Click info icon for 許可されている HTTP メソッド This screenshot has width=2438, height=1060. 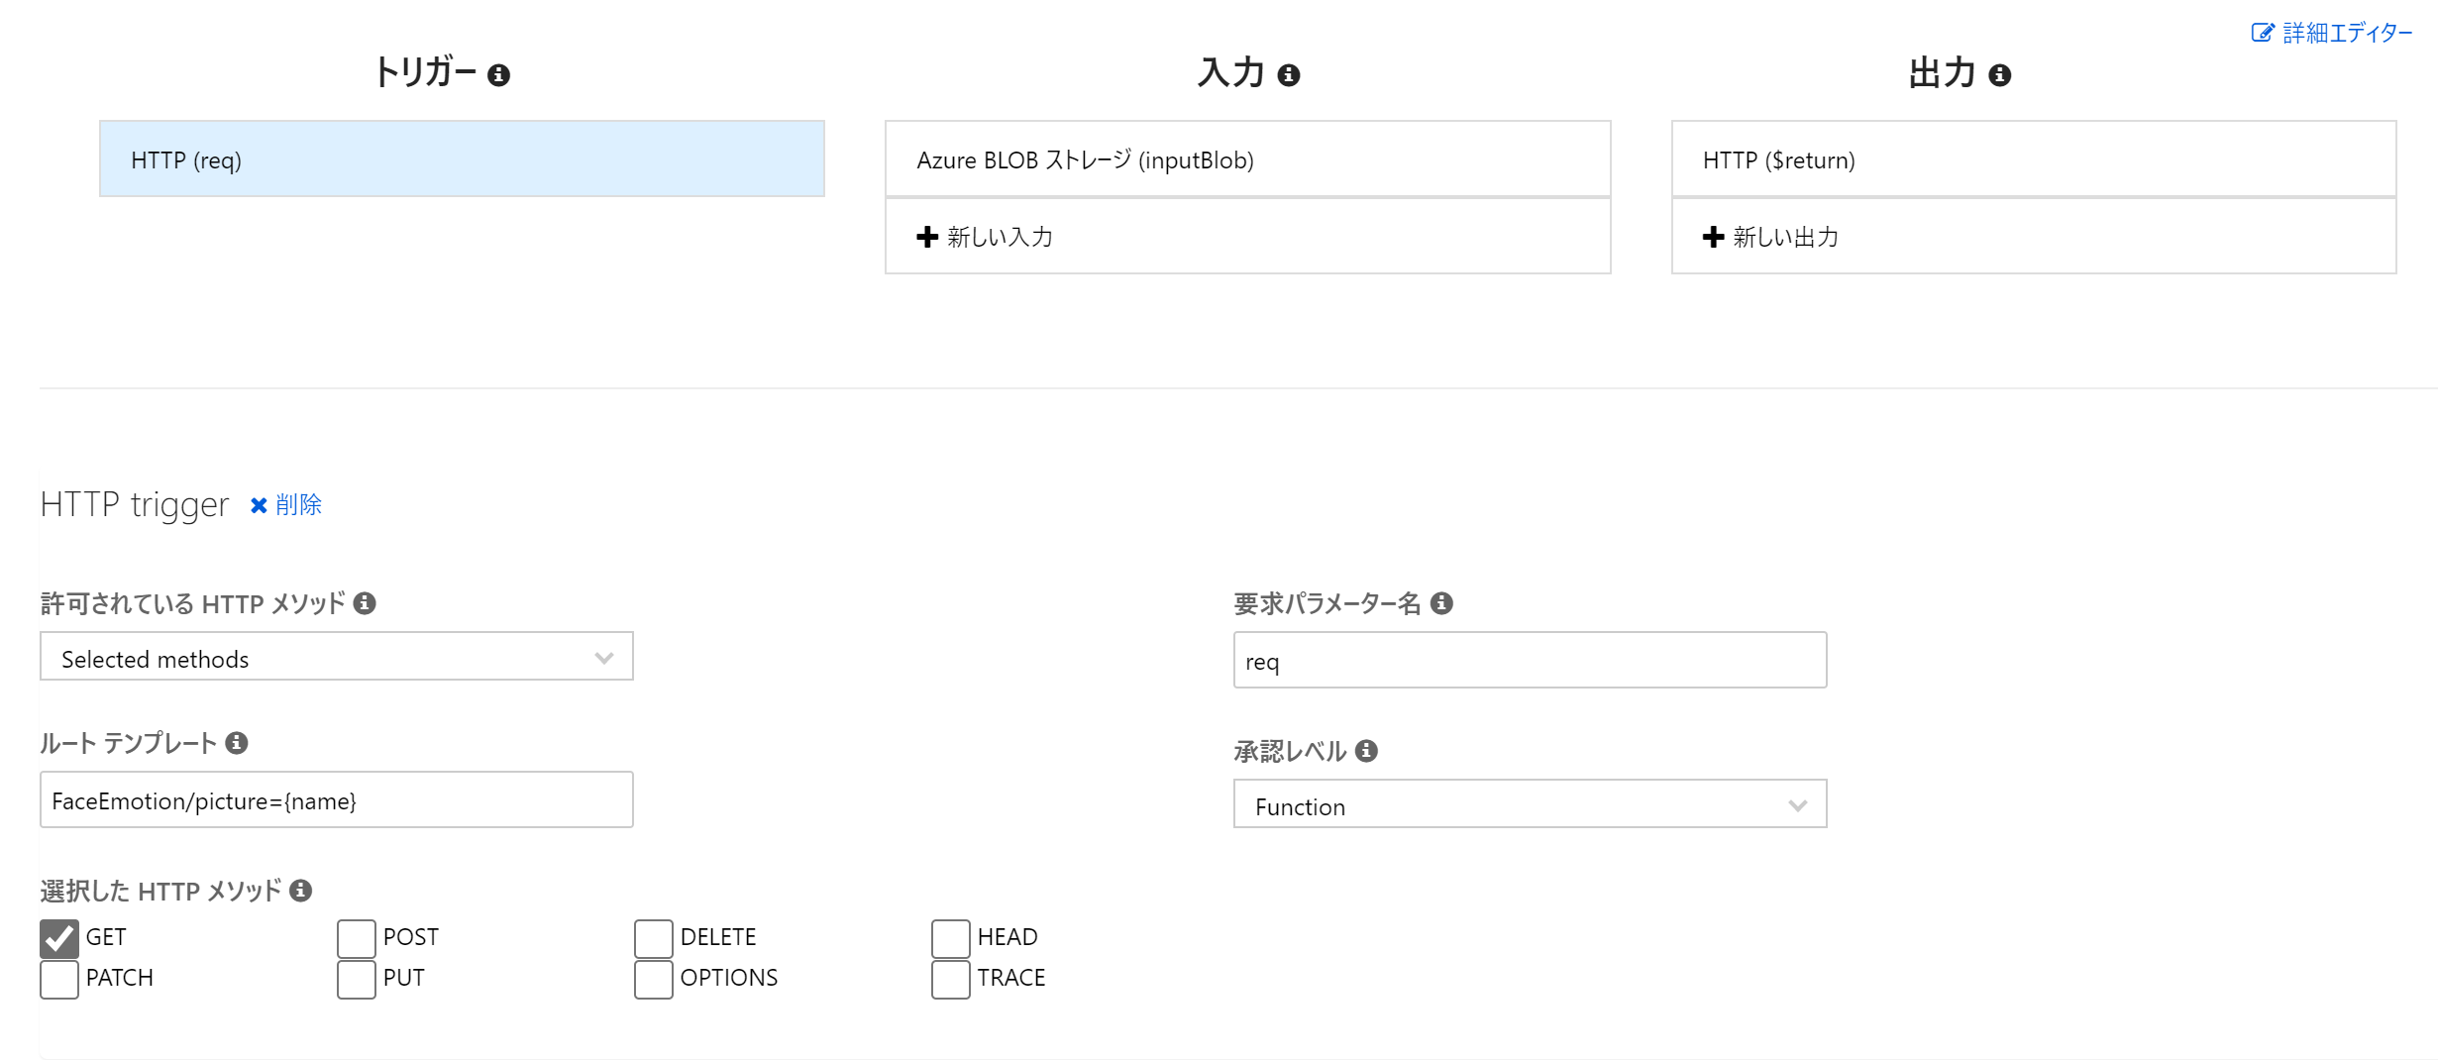tap(365, 603)
